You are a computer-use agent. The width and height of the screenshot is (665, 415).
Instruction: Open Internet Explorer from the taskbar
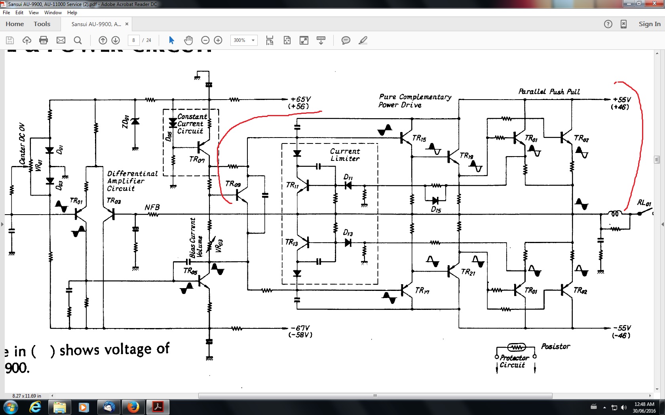click(35, 407)
